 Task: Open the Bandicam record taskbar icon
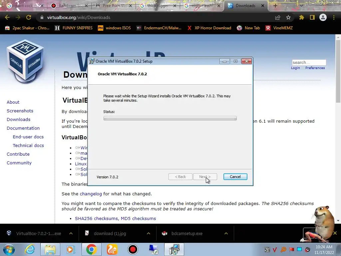point(133,249)
